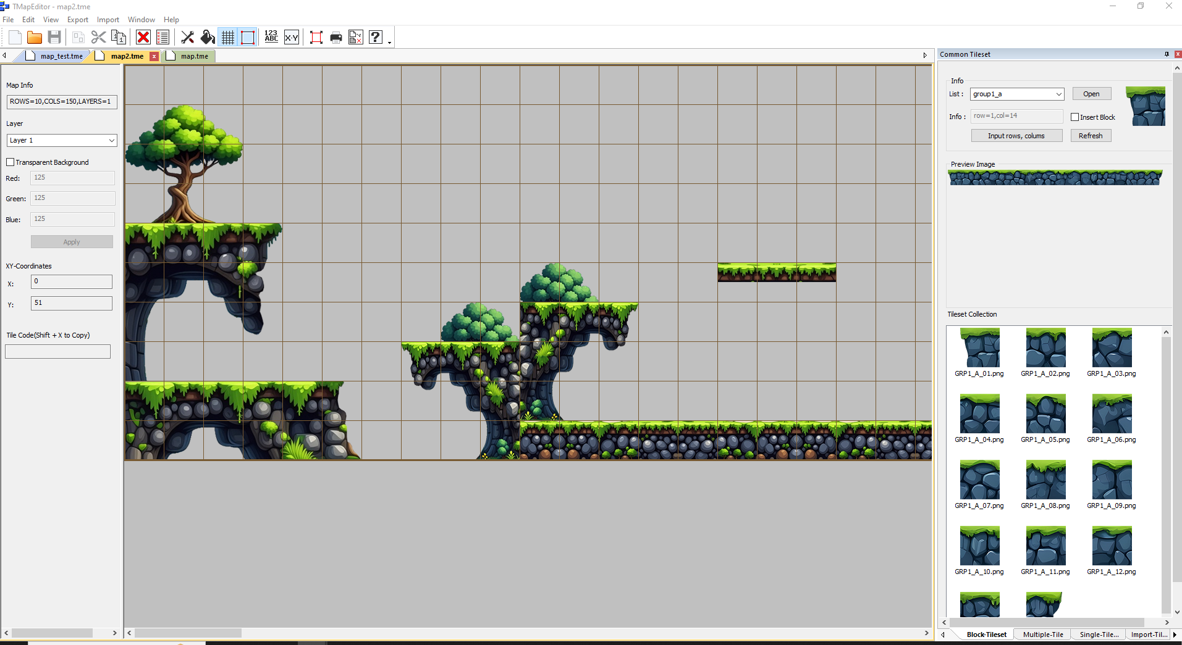This screenshot has width=1182, height=645.
Task: Select the paint bucket fill tool
Action: point(208,38)
